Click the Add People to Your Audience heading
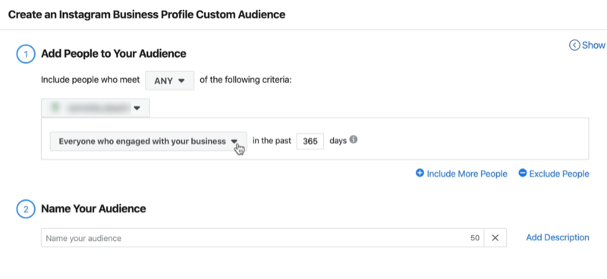 [113, 54]
